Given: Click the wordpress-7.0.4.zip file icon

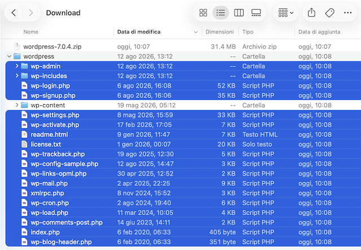Looking at the screenshot, I should (x=17, y=46).
